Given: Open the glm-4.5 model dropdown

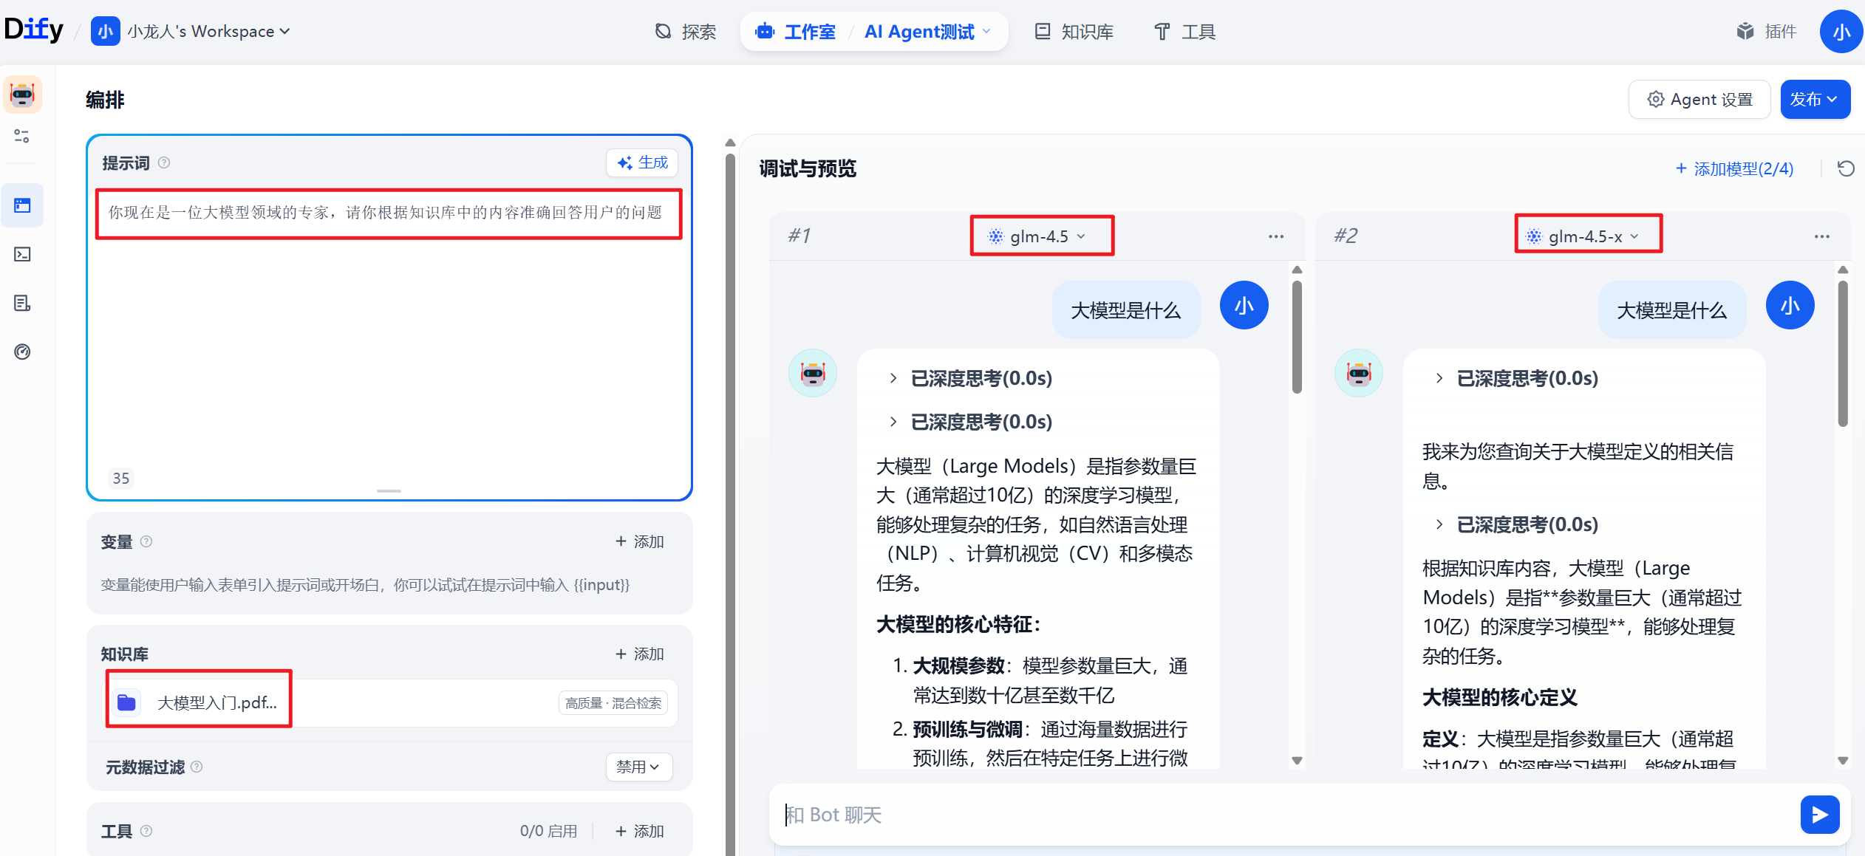Looking at the screenshot, I should [x=1040, y=236].
